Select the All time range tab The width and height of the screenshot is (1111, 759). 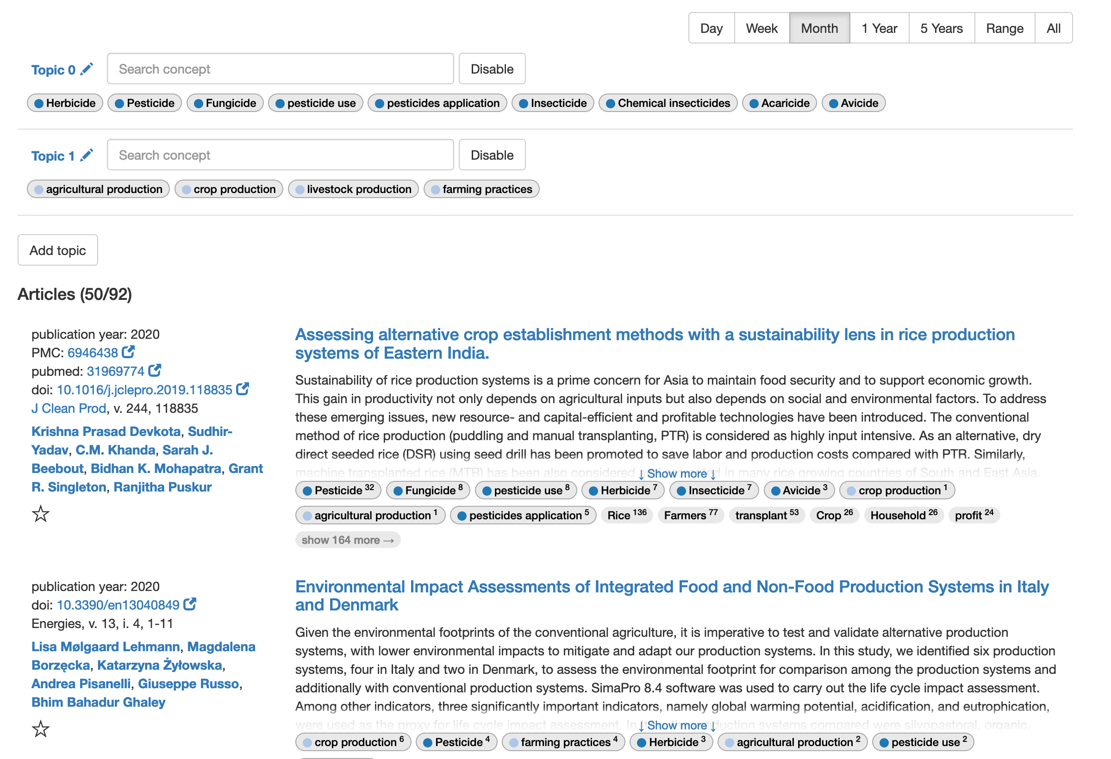1054,28
